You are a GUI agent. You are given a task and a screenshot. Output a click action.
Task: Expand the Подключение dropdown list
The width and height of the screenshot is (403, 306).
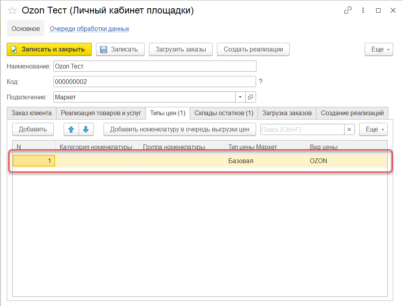[x=240, y=97]
